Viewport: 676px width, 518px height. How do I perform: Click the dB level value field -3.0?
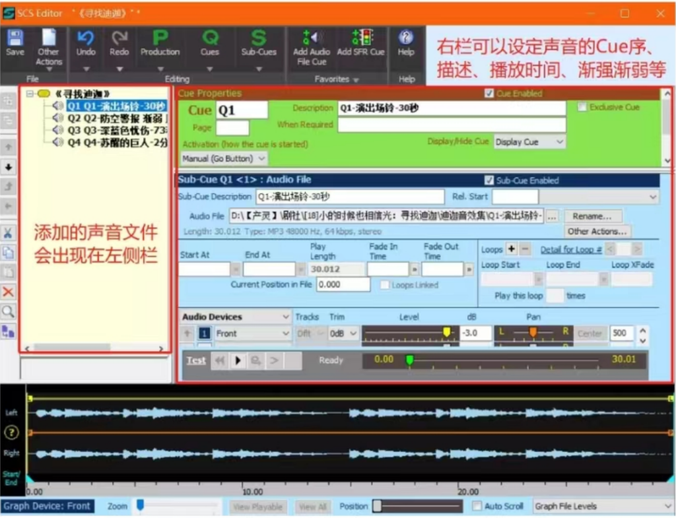(475, 333)
